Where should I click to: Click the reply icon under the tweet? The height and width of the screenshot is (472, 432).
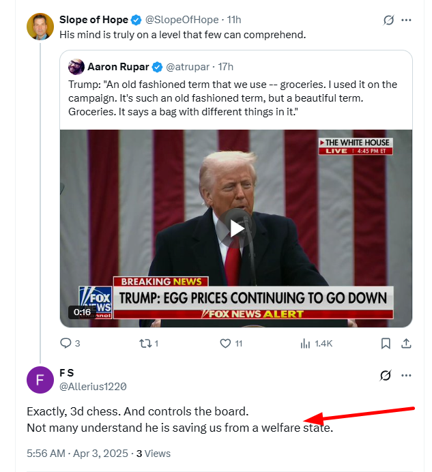pyautogui.click(x=66, y=343)
